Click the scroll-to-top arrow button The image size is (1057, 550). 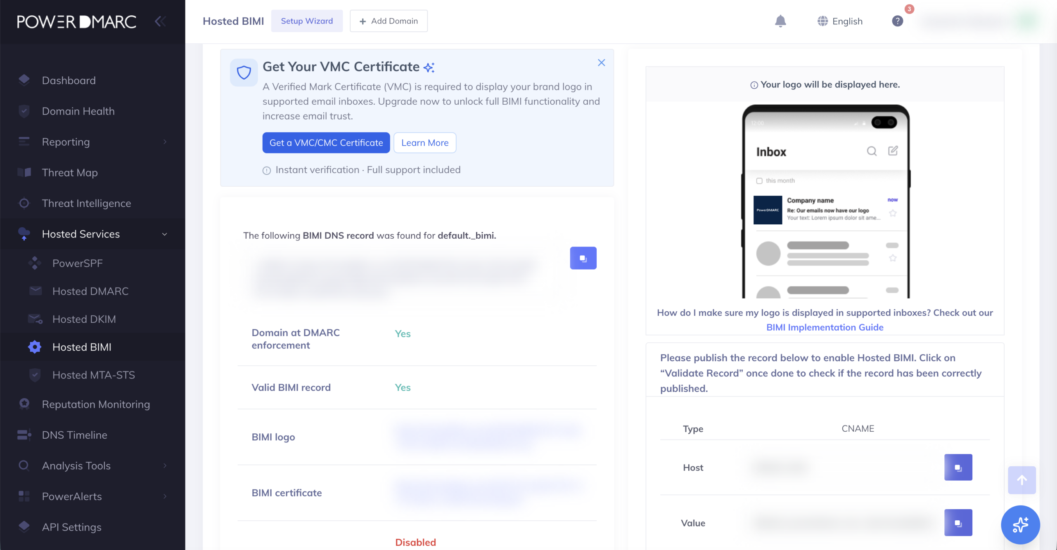pos(1021,480)
